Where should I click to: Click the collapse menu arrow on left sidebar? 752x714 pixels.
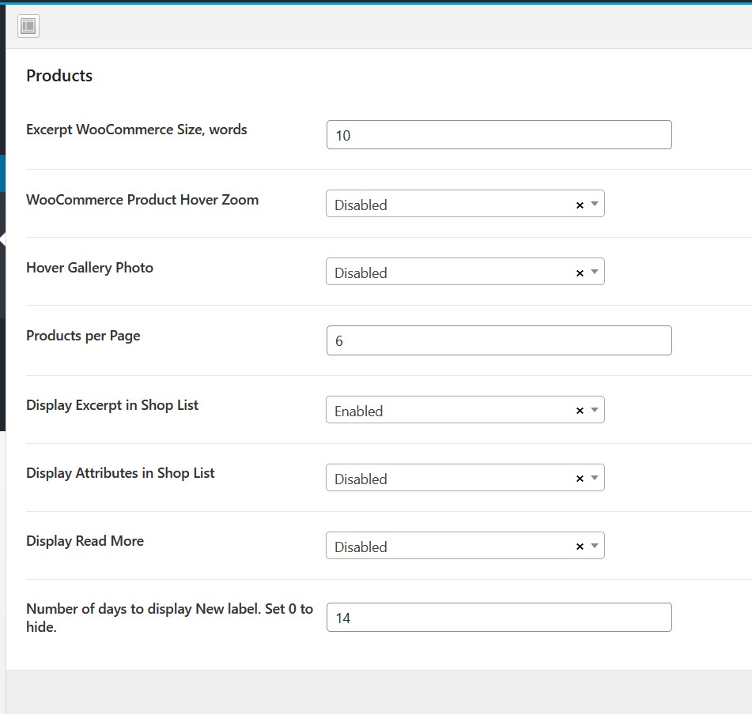click(x=2, y=239)
